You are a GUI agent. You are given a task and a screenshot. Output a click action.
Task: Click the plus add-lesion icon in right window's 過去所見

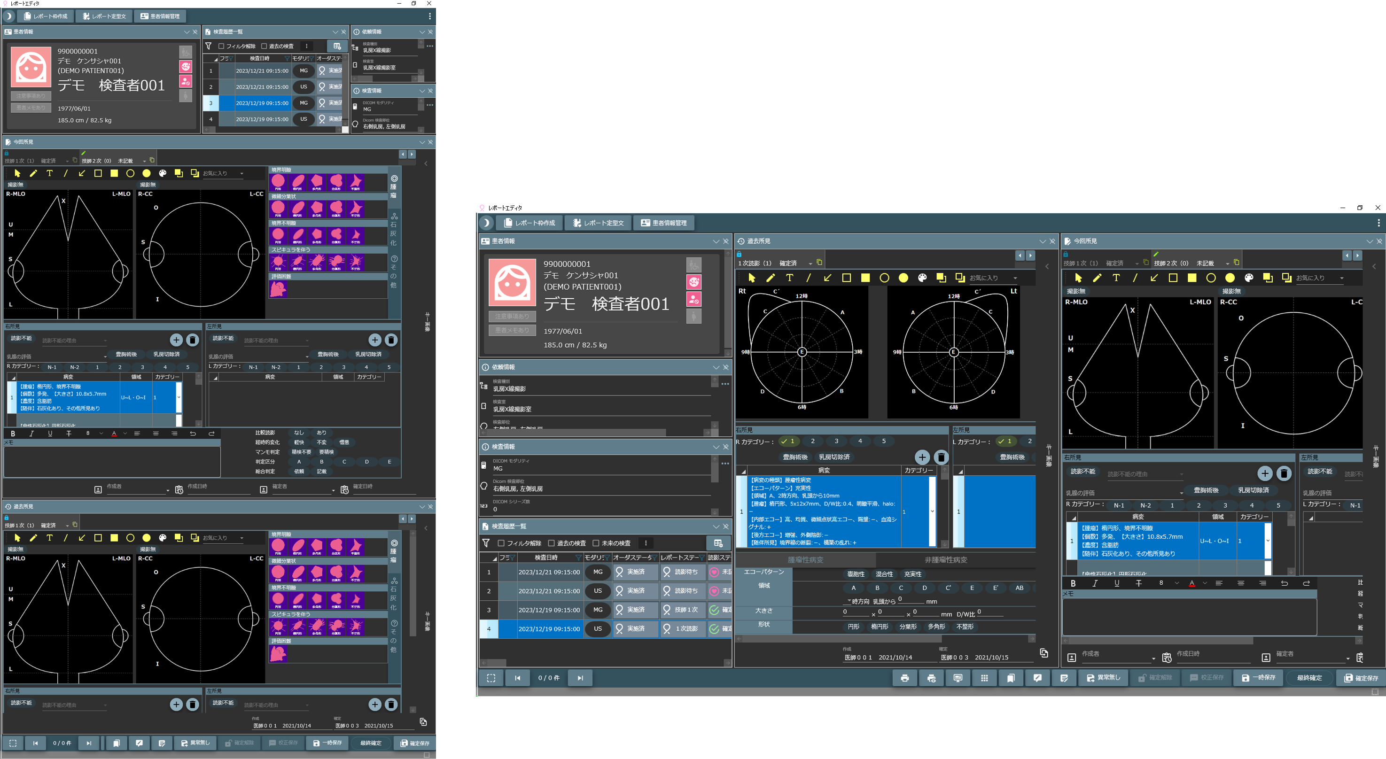coord(922,457)
